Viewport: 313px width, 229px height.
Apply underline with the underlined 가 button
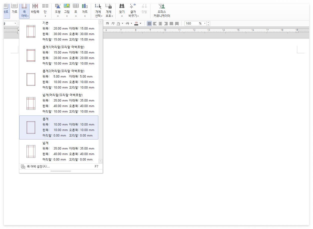(118, 23)
